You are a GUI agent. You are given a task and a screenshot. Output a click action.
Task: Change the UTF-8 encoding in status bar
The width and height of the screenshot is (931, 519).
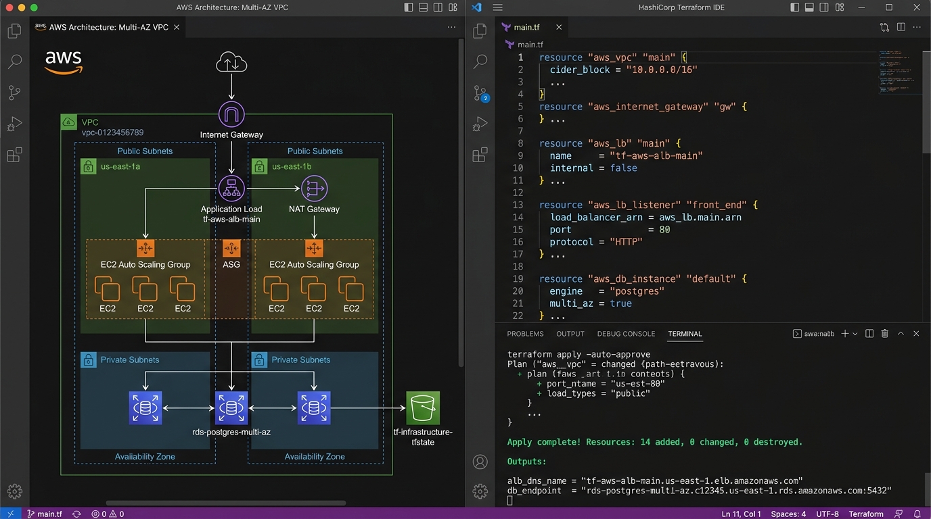click(x=828, y=514)
